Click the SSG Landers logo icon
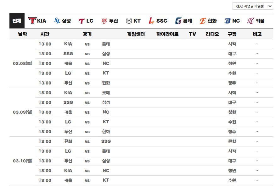 (151, 20)
